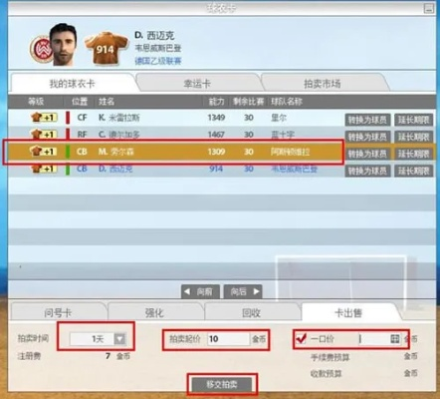Click team name 里尔

[279, 118]
